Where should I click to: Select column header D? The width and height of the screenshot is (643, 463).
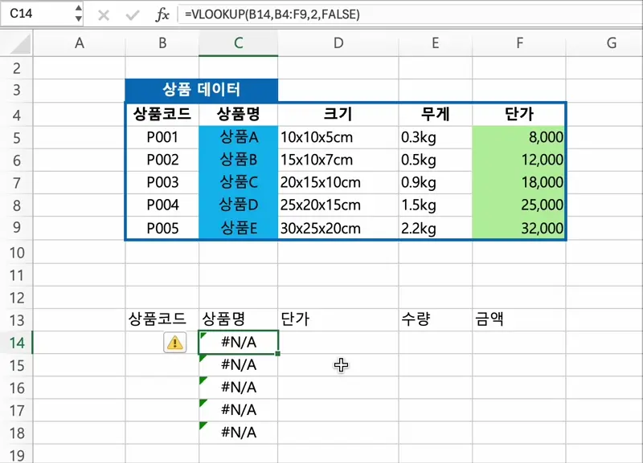pyautogui.click(x=336, y=45)
